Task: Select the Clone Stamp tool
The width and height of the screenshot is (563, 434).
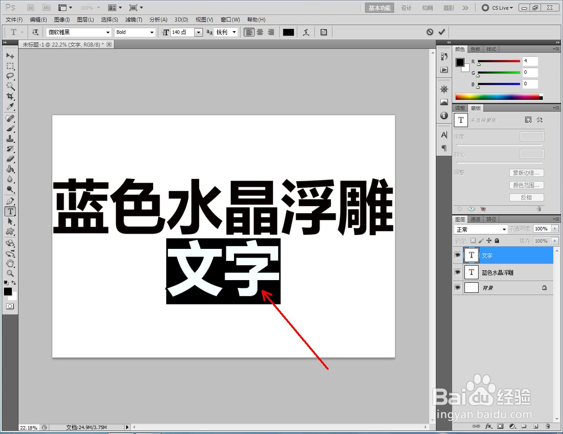Action: [x=10, y=139]
